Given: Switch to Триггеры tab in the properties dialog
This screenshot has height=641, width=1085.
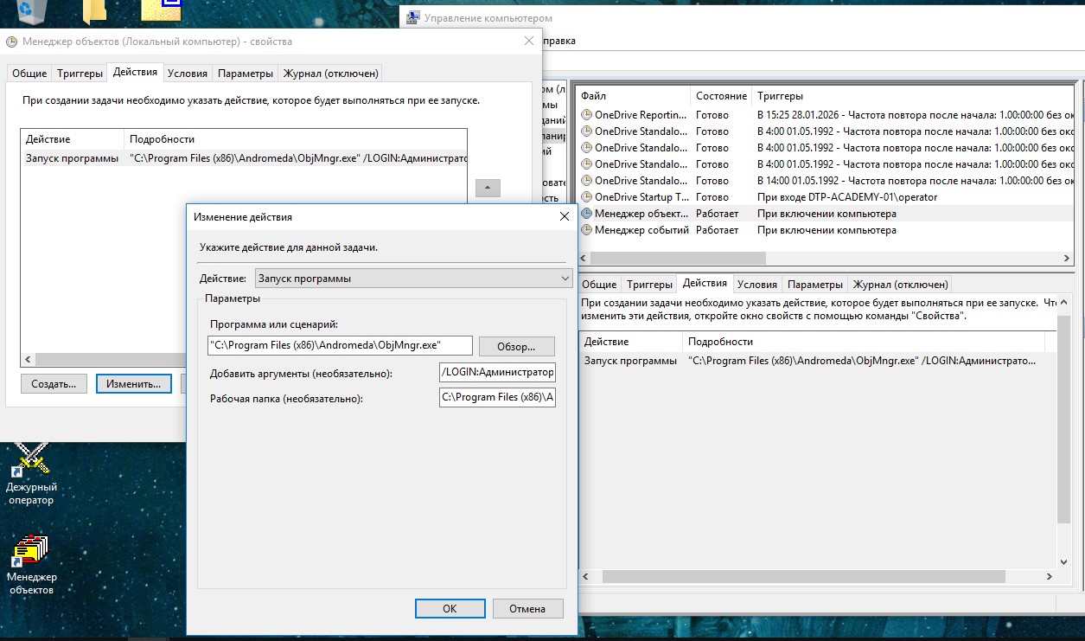Looking at the screenshot, I should point(79,74).
